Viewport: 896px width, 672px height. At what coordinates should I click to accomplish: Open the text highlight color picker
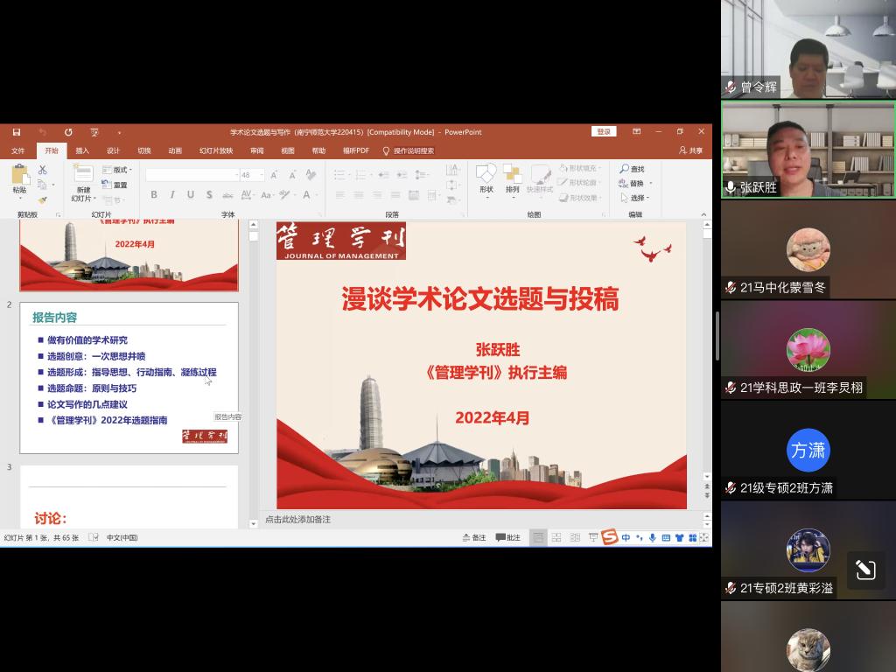click(x=287, y=195)
